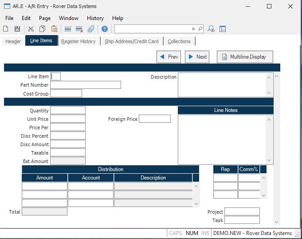Image resolution: width=302 pixels, height=239 pixels.
Task: Click the Save disk icon
Action: 17,29
